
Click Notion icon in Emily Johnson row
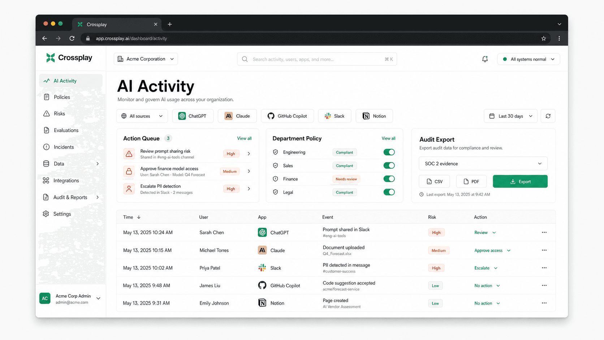click(x=262, y=303)
